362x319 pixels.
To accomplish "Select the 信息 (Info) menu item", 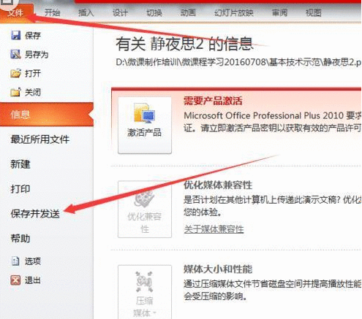I will click(x=47, y=115).
